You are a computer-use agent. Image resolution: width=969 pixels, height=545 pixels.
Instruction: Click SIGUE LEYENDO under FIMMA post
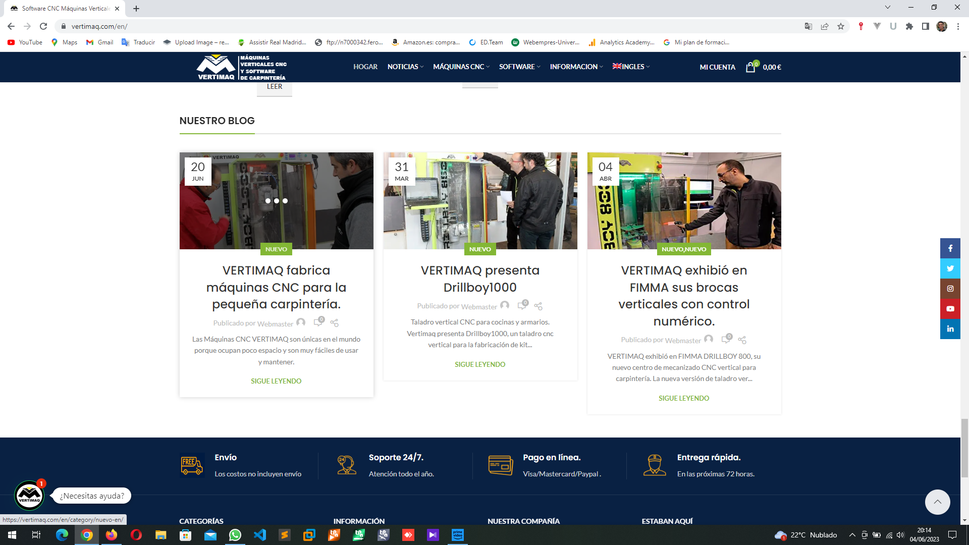coord(684,398)
